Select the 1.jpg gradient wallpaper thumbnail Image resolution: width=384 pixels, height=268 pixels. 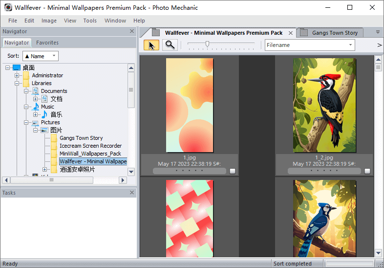190,105
